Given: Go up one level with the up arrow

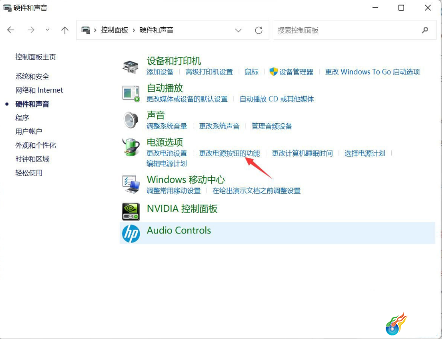Looking at the screenshot, I should [65, 30].
